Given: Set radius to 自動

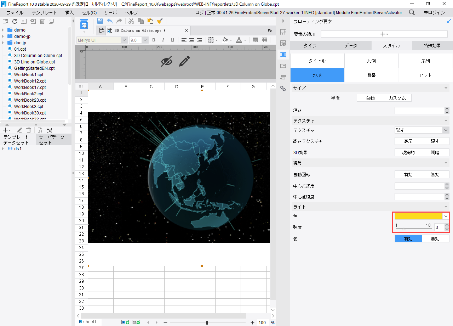Looking at the screenshot, I should (x=370, y=98).
